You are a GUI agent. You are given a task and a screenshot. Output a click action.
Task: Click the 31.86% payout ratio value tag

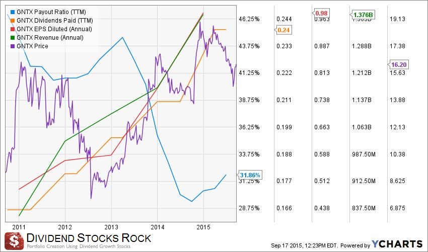coord(250,175)
